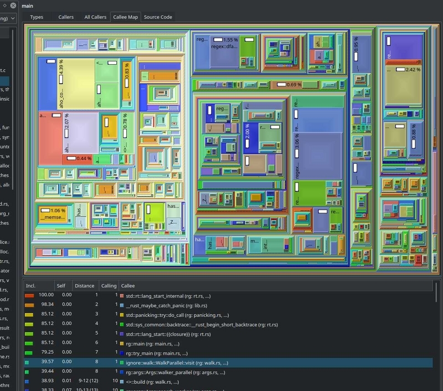The width and height of the screenshot is (443, 391).
Task: Select row std::rt::lang_start::{{closure}}
Action: click(x=228, y=334)
